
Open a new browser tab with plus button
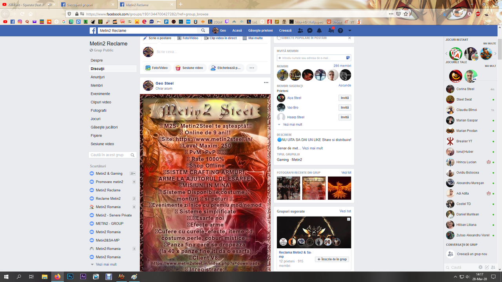coord(181,4)
